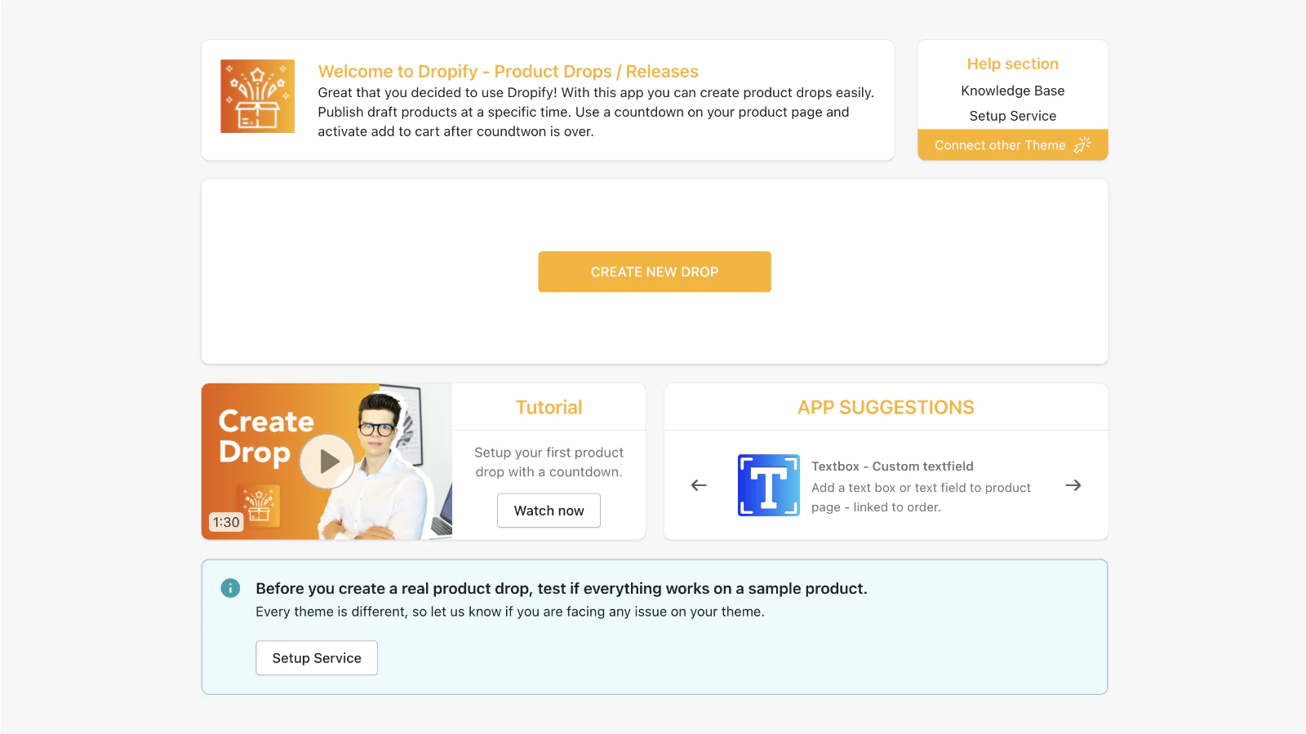Image resolution: width=1306 pixels, height=734 pixels.
Task: Click the Help section heading
Action: tap(1013, 64)
